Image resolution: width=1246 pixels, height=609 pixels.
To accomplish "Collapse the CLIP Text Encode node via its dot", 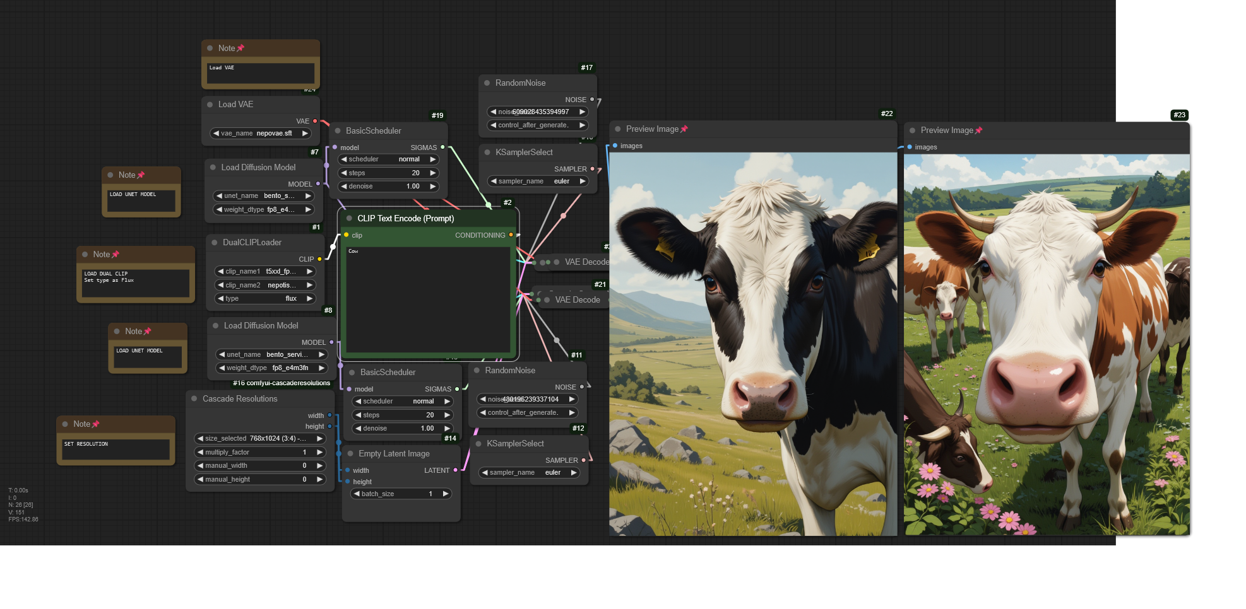I will point(349,219).
